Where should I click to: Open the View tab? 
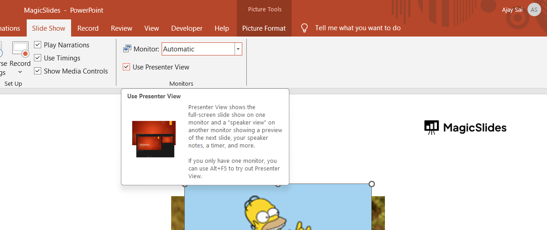click(152, 28)
